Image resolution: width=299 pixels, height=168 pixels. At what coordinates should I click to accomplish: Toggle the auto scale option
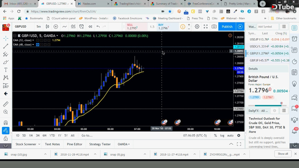click(x=230, y=135)
